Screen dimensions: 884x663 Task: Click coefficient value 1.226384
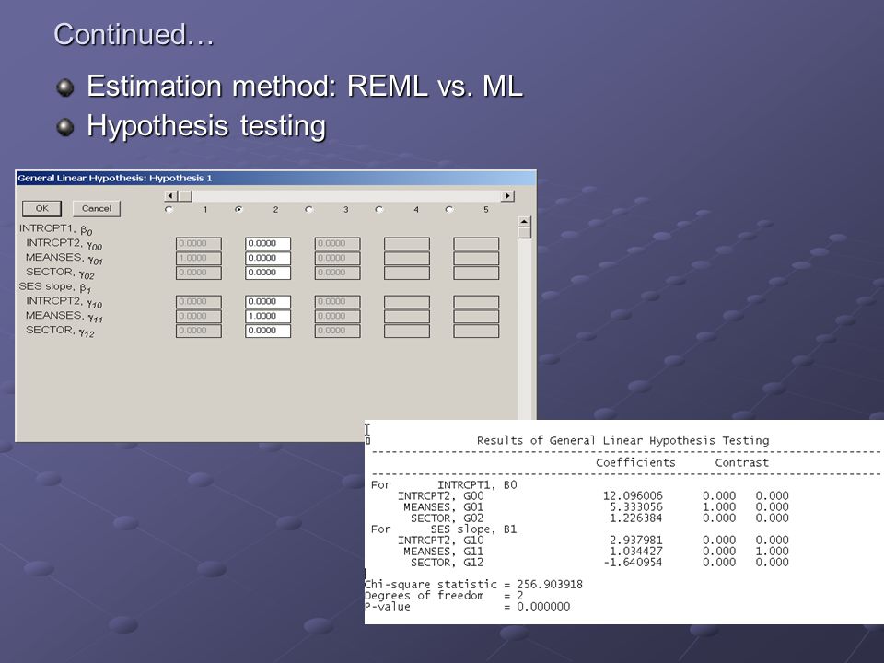pyautogui.click(x=636, y=518)
